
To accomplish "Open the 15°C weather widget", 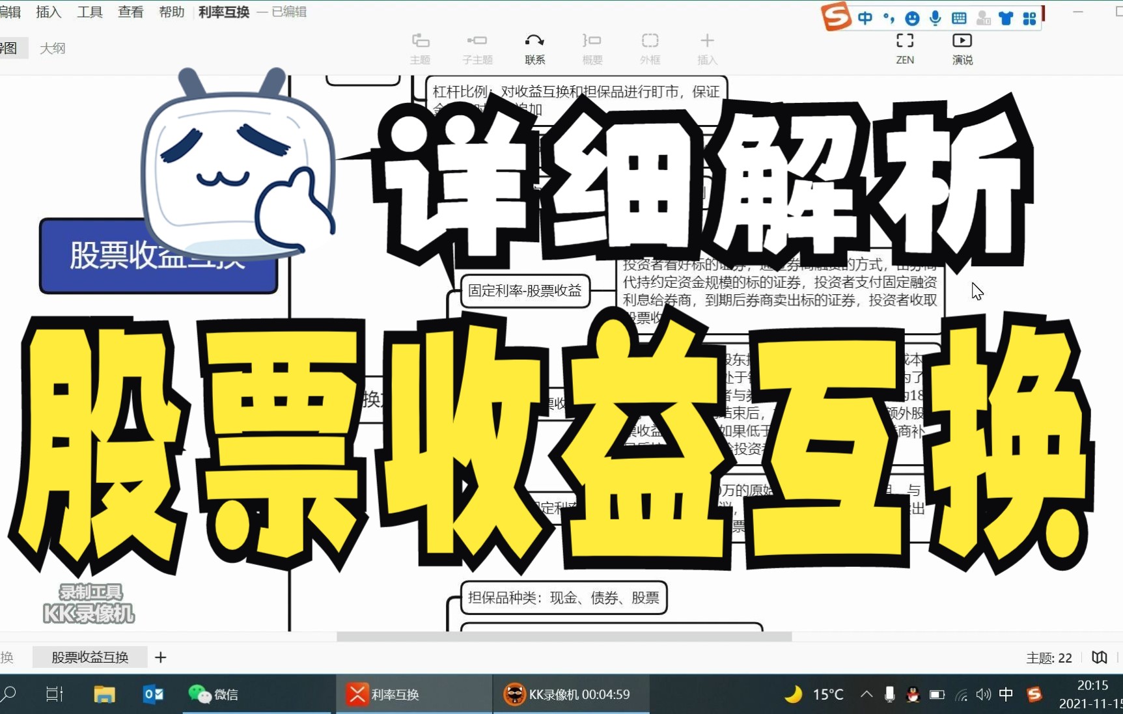I will 814,694.
